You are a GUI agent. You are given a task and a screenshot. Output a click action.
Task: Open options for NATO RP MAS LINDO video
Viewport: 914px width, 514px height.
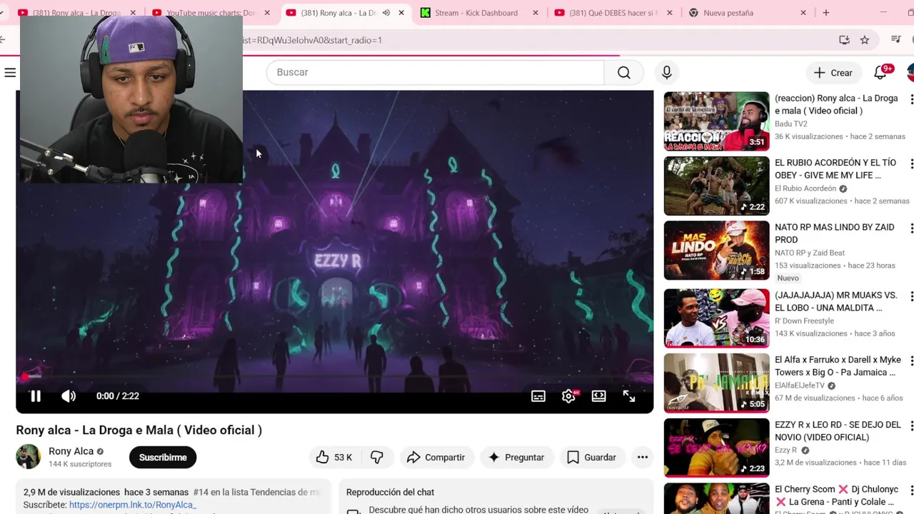click(x=911, y=228)
